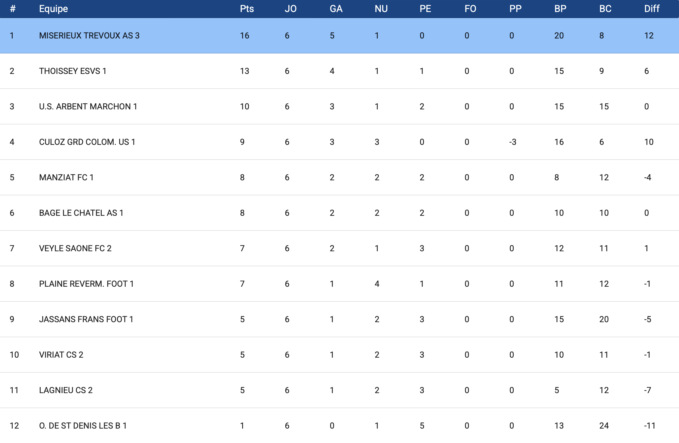Click the Equipe column header
Screen dimensions: 679x443
53,9
